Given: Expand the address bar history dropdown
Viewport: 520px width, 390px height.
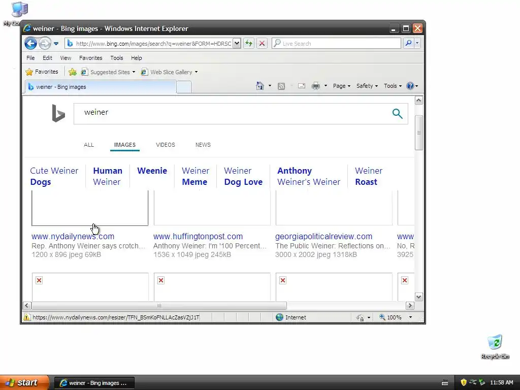Looking at the screenshot, I should point(237,43).
